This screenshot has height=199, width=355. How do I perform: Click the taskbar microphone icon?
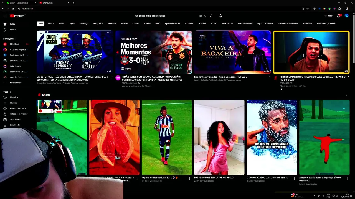(x=323, y=196)
